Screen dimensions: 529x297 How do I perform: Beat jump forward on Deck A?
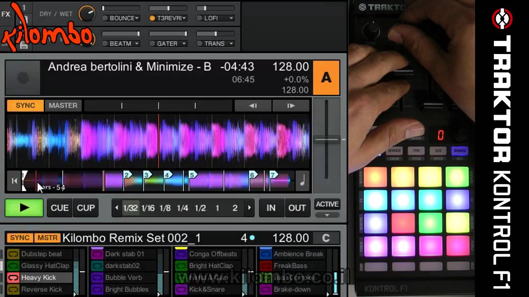tap(291, 106)
